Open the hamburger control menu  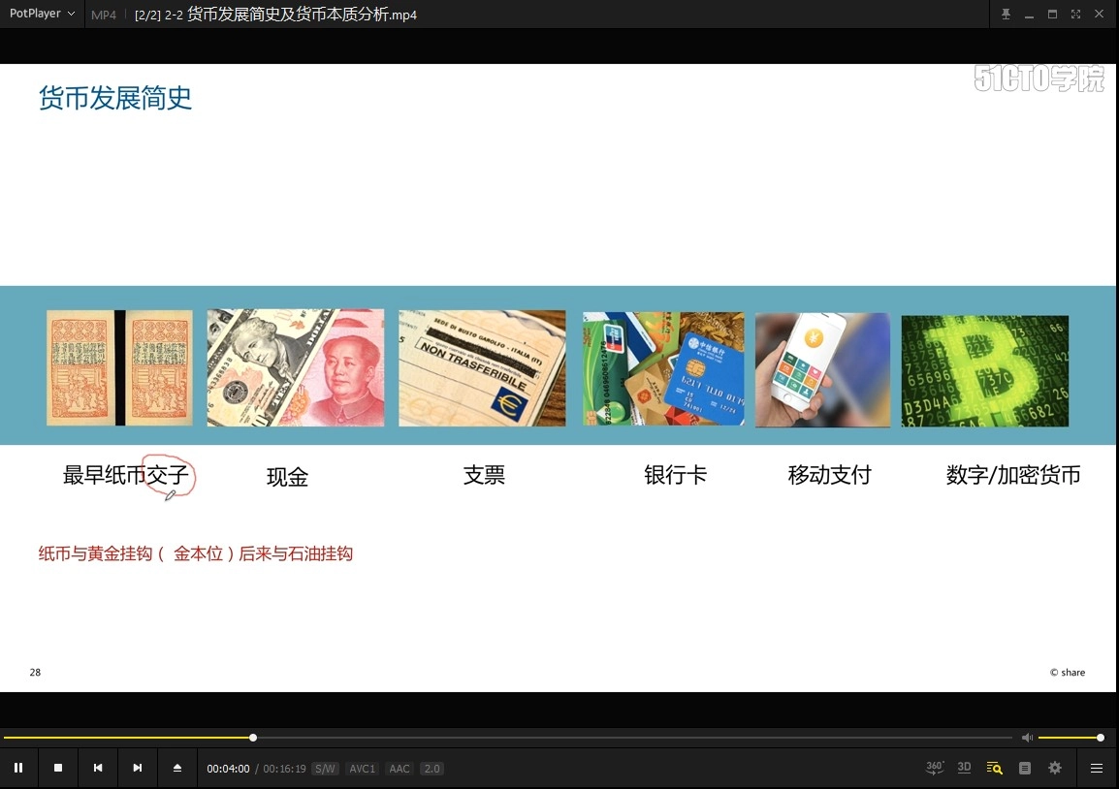click(x=1096, y=767)
